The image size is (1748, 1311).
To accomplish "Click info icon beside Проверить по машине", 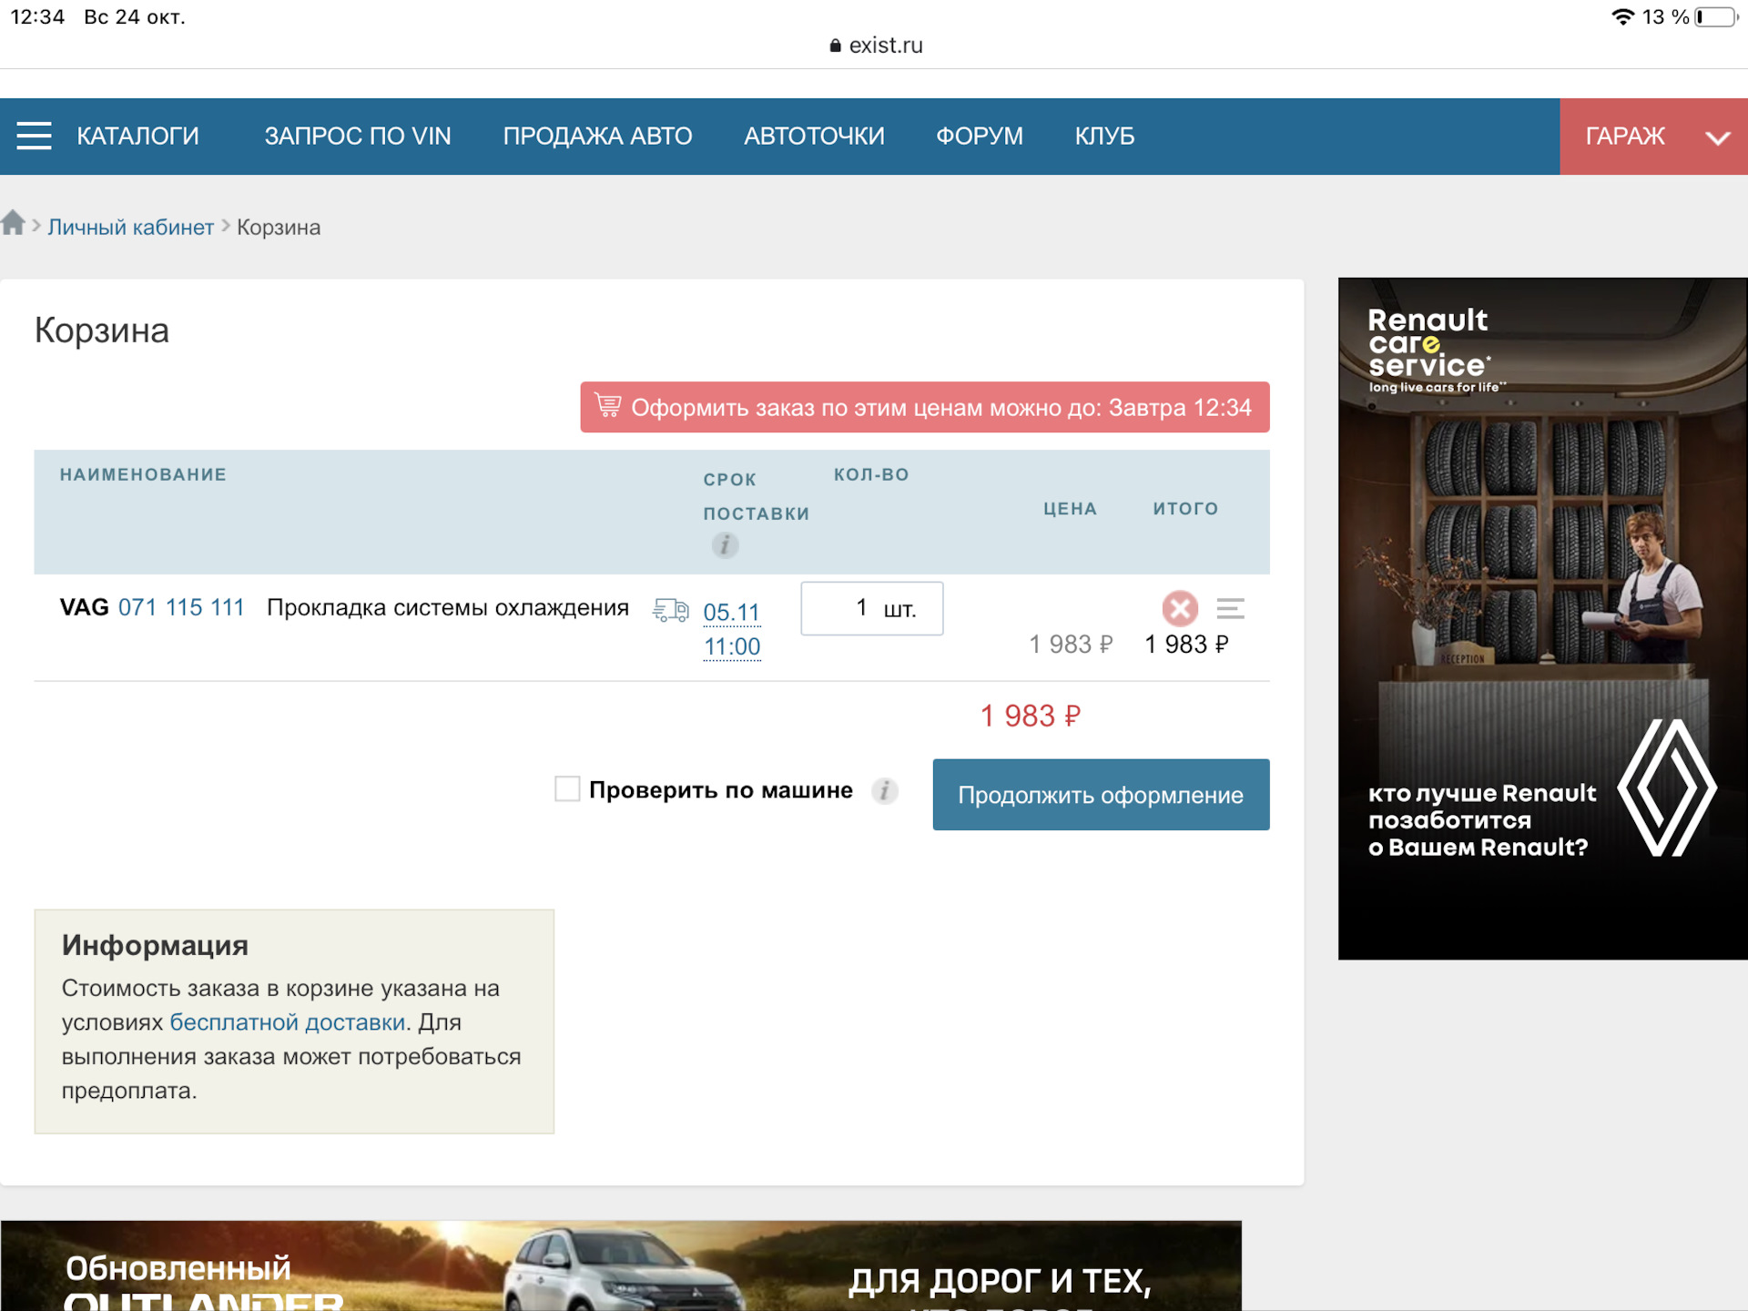I will [x=885, y=790].
